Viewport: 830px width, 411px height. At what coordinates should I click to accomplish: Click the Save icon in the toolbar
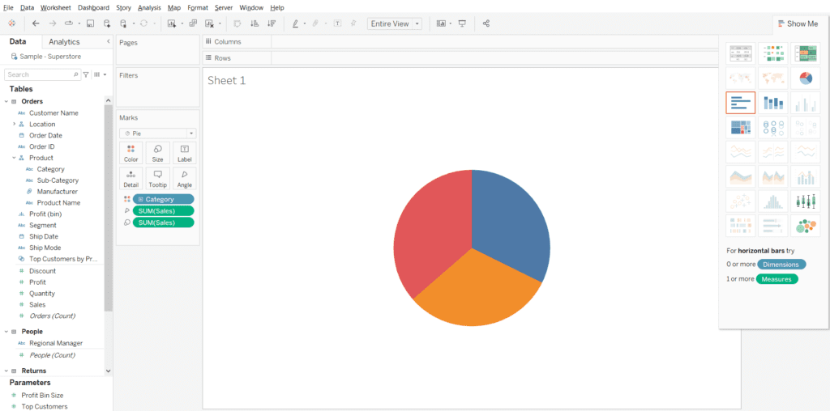point(90,23)
